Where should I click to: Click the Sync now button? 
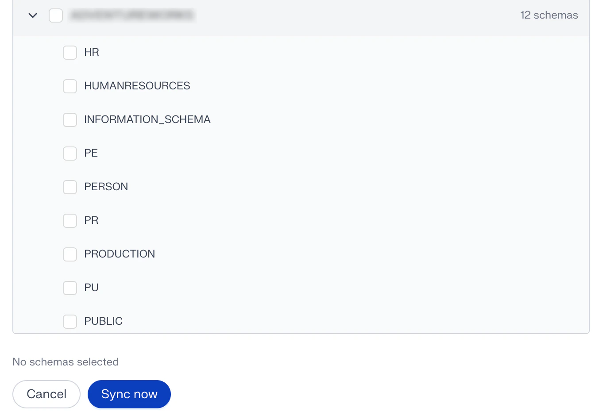(129, 394)
